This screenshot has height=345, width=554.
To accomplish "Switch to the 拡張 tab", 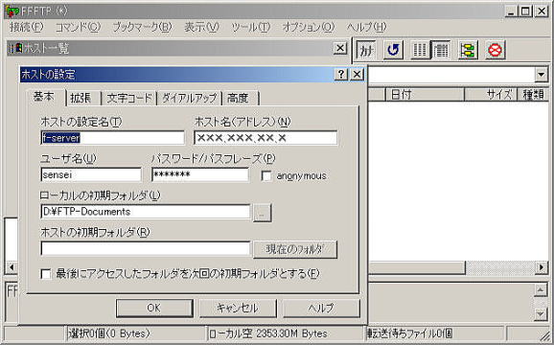I will 83,98.
